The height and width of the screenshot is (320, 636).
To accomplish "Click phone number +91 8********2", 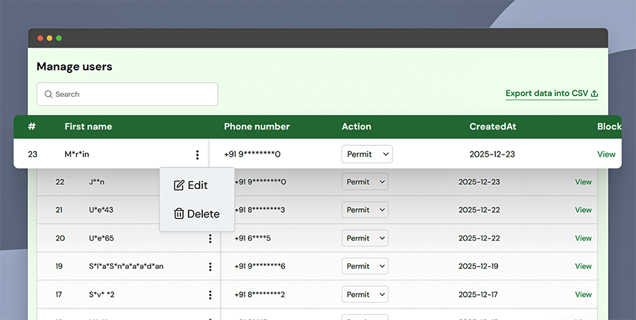I will pos(260,295).
